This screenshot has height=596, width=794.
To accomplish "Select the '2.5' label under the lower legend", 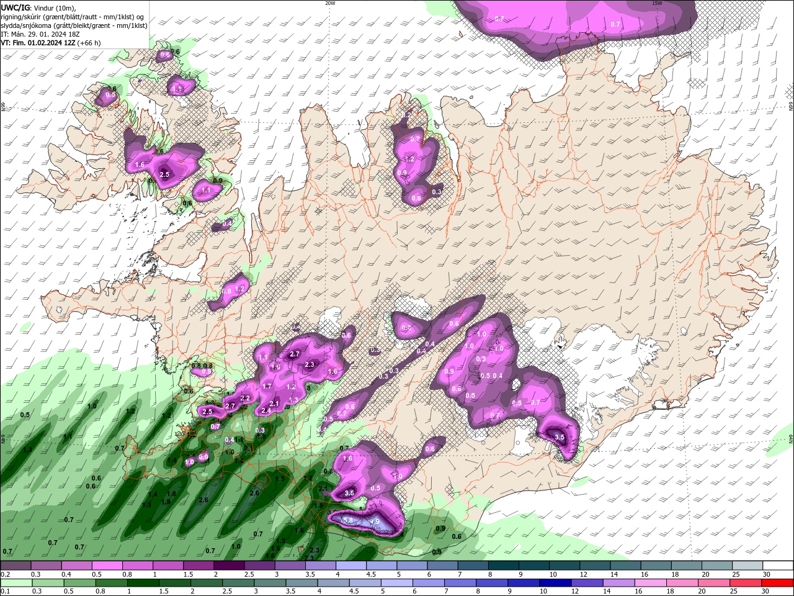I will pyautogui.click(x=227, y=592).
